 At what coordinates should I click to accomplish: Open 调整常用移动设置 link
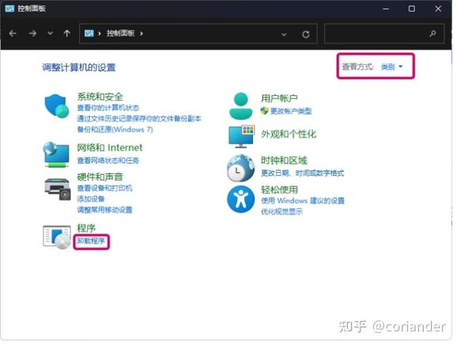(104, 210)
